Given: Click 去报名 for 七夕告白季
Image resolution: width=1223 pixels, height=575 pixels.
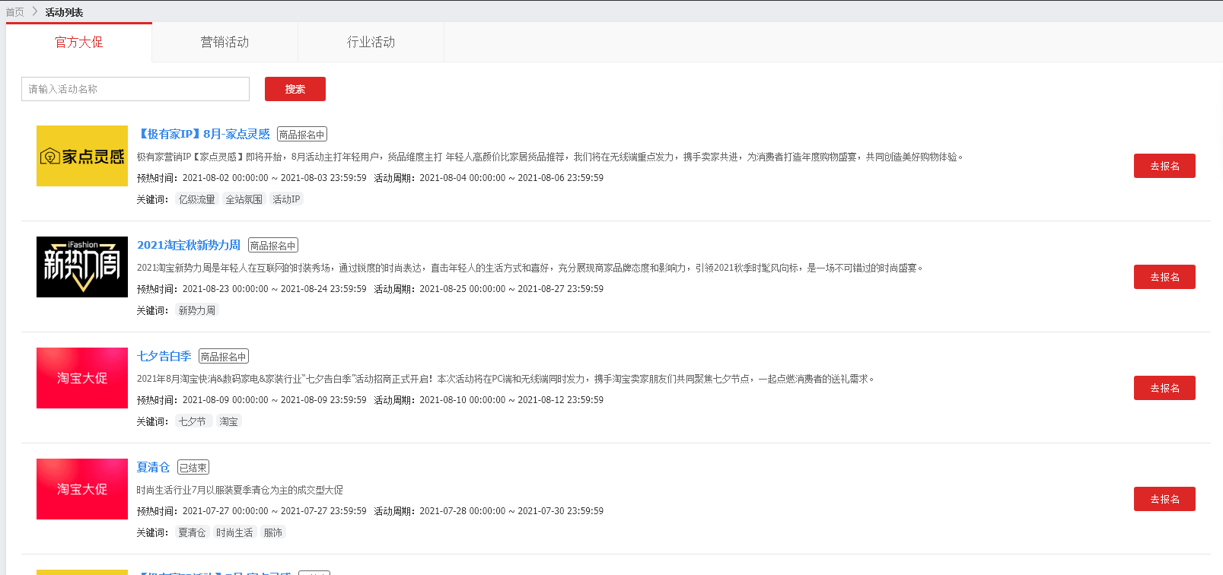Looking at the screenshot, I should click(x=1164, y=388).
